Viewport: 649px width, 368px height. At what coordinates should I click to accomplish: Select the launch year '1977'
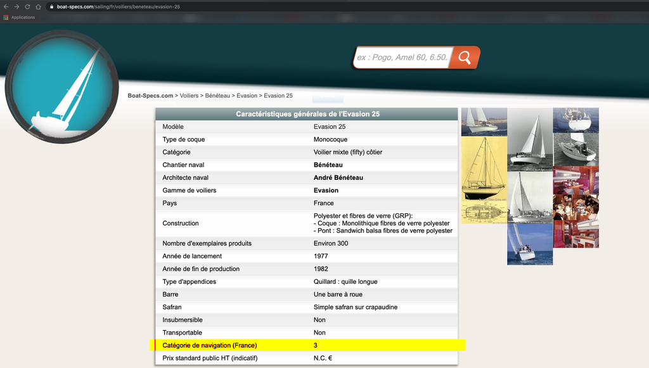(x=321, y=257)
